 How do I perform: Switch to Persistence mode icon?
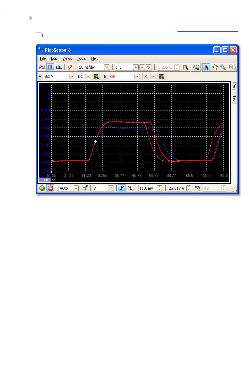tap(50, 67)
